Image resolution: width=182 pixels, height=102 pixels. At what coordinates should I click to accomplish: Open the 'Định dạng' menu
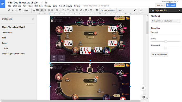coord(39,6)
